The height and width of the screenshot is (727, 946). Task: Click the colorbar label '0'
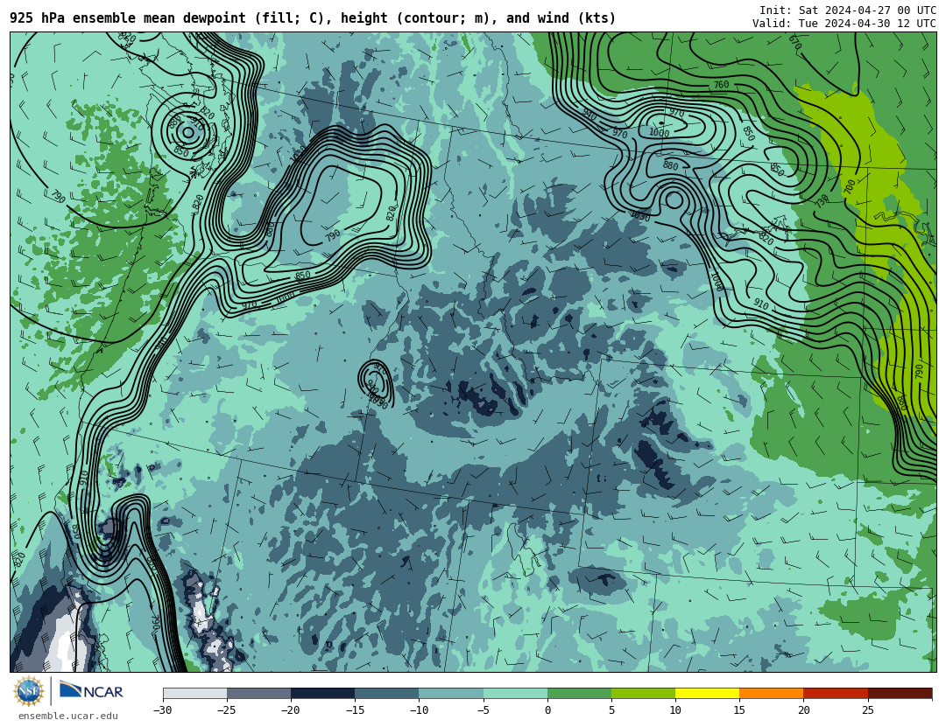(x=547, y=710)
